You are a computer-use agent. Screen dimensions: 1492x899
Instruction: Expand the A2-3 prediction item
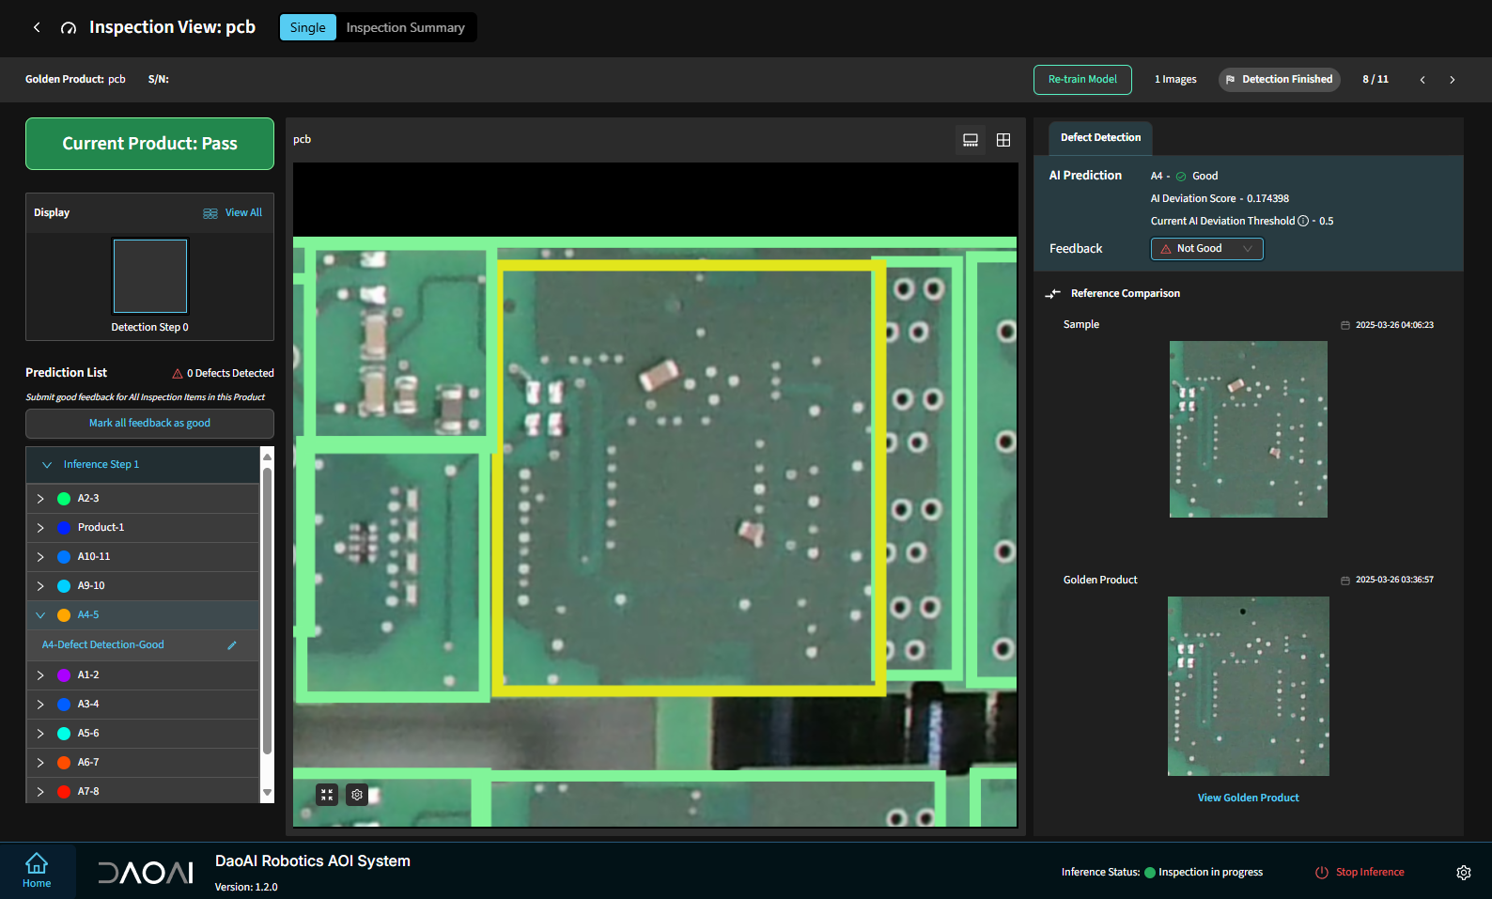tap(40, 499)
